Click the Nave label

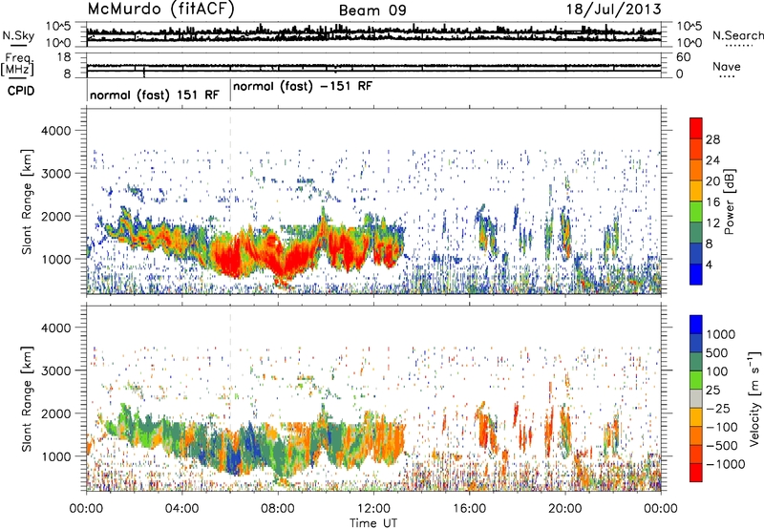click(727, 66)
